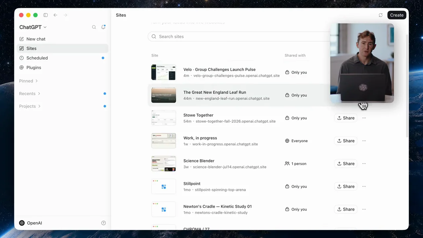
Task: Click URL "work-in-progress.openai.chatgpt.site"
Action: [225, 144]
